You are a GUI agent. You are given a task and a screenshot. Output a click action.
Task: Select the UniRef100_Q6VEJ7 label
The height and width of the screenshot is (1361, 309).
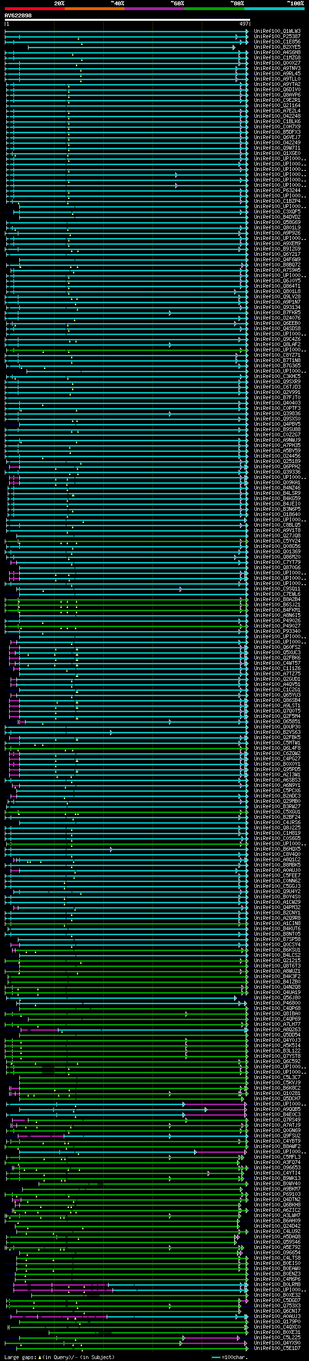tap(277, 138)
